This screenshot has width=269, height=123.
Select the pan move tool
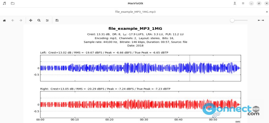(31, 20)
